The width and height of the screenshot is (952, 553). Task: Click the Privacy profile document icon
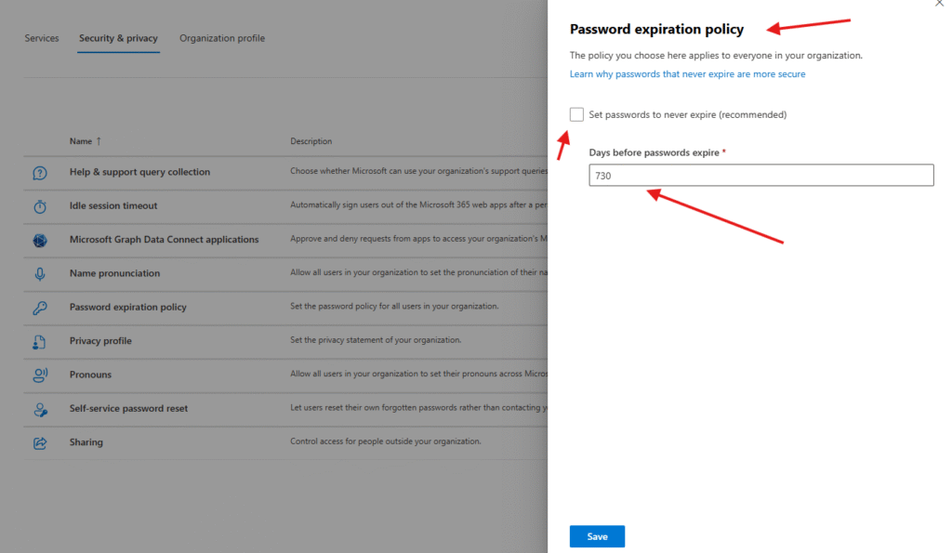pyautogui.click(x=40, y=341)
